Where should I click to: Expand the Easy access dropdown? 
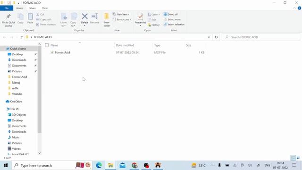click(122, 19)
